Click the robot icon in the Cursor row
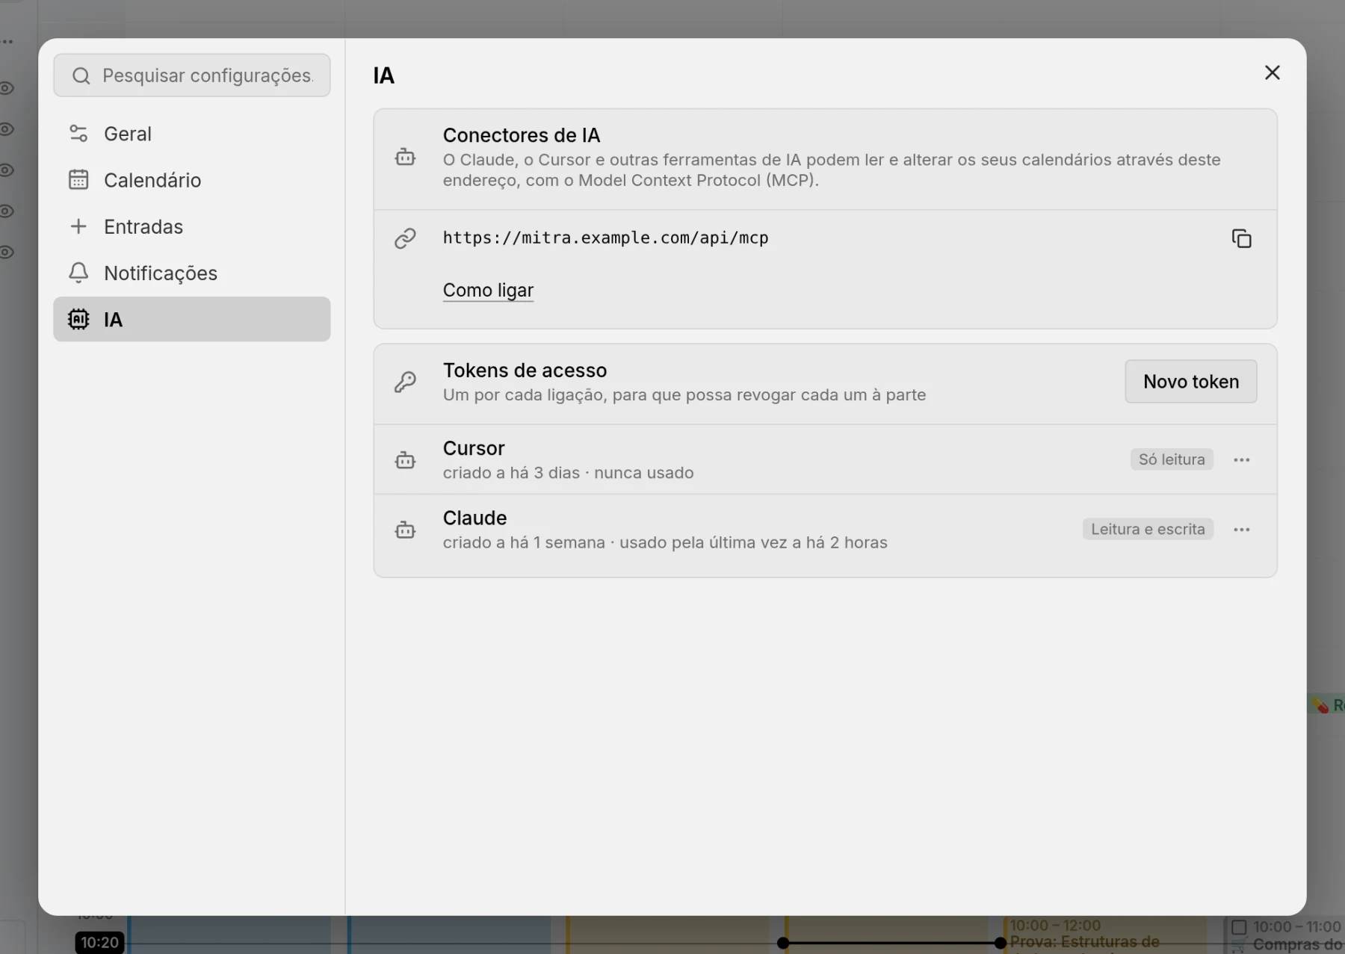Screen dimensions: 1345x954 click(405, 460)
